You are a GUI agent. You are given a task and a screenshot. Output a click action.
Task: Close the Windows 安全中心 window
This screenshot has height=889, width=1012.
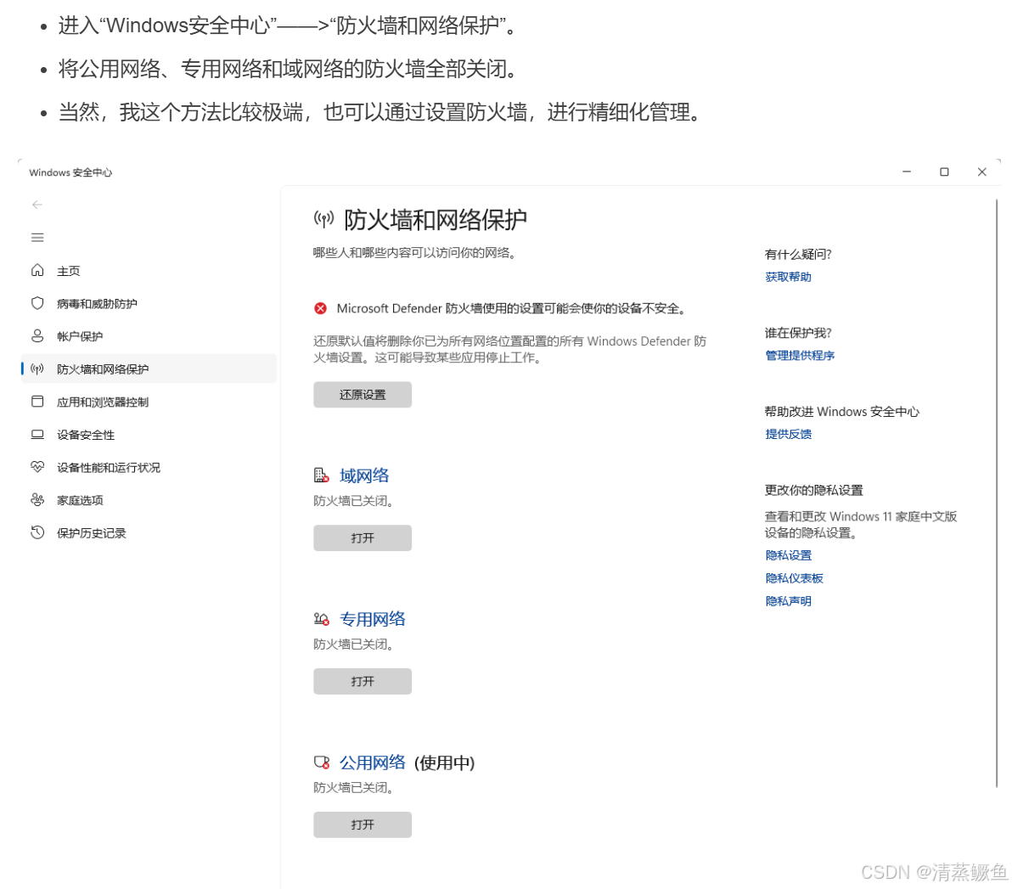(x=981, y=172)
